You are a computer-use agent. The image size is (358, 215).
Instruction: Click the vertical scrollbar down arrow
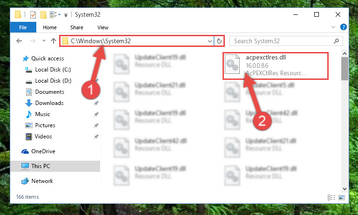[x=345, y=189]
